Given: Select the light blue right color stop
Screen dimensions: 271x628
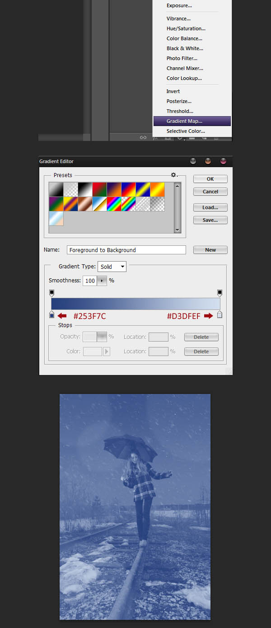Looking at the screenshot, I should (220, 314).
